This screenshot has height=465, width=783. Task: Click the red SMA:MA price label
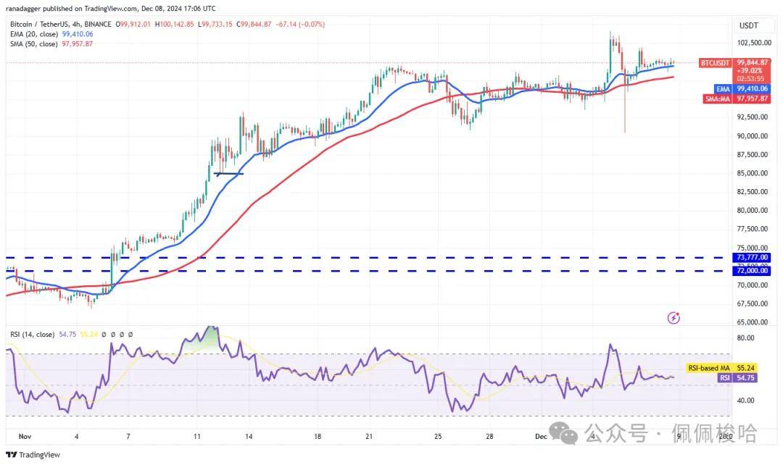click(x=737, y=99)
